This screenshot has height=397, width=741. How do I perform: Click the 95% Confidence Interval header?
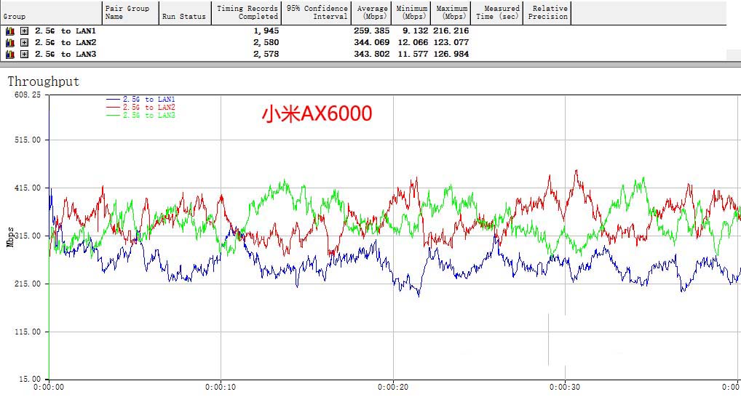[x=316, y=13]
